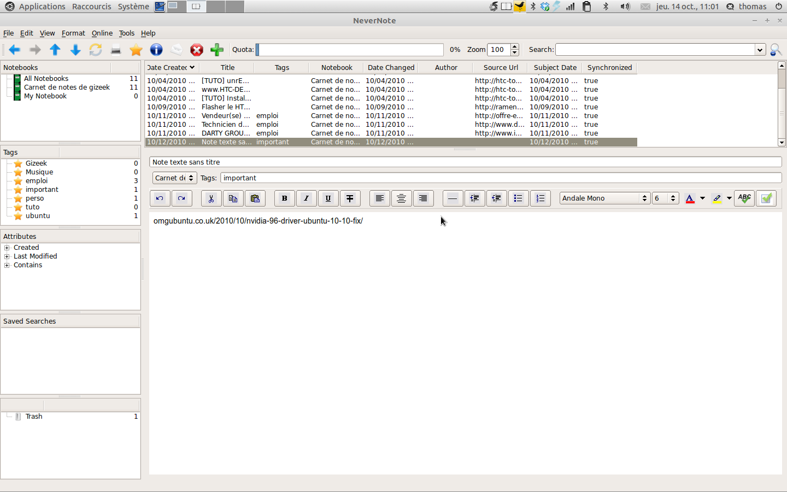Insert numbered list
This screenshot has height=492, width=787.
coord(540,198)
